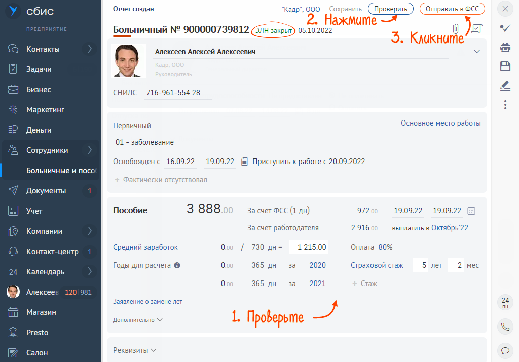Open the chat bubble messages icon
The height and width of the screenshot is (362, 519).
click(x=505, y=350)
